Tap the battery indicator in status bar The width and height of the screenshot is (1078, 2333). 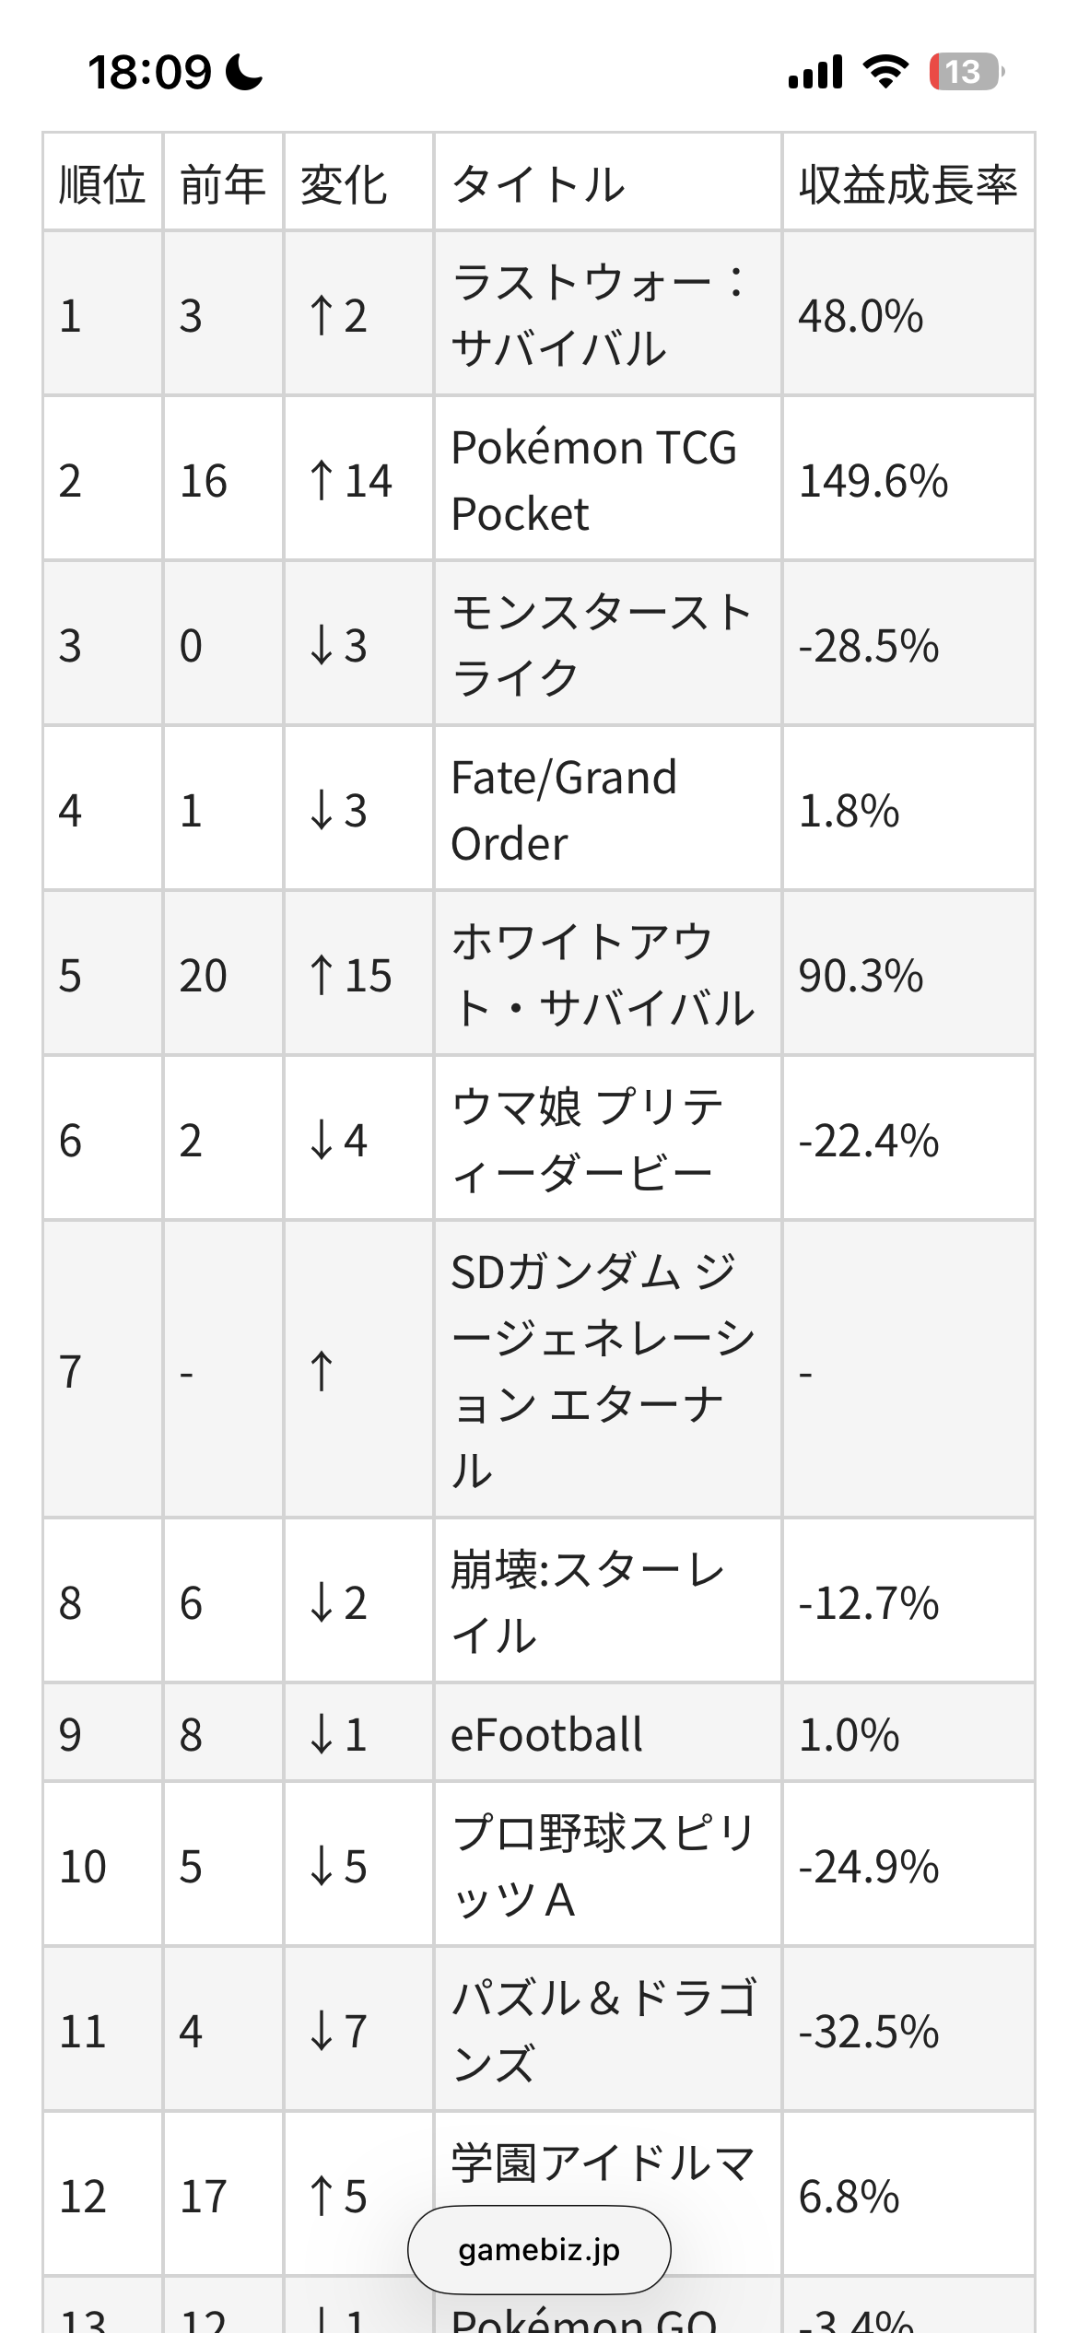point(966,72)
